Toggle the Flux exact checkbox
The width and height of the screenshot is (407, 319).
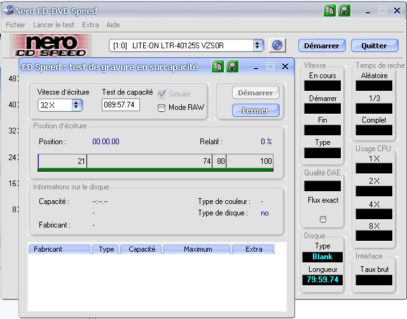(323, 219)
